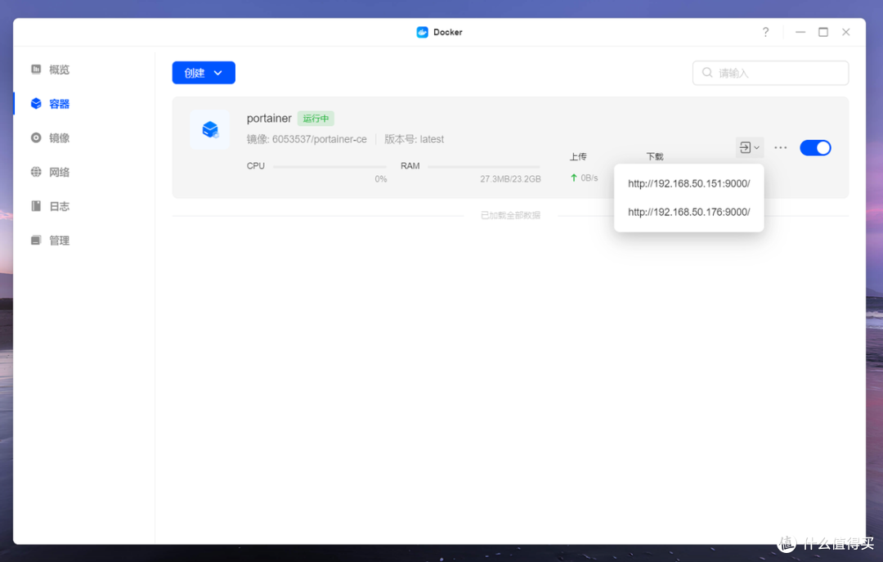Image resolution: width=883 pixels, height=562 pixels.
Task: Select the 日志 (Logs) menu label
Action: coord(60,206)
